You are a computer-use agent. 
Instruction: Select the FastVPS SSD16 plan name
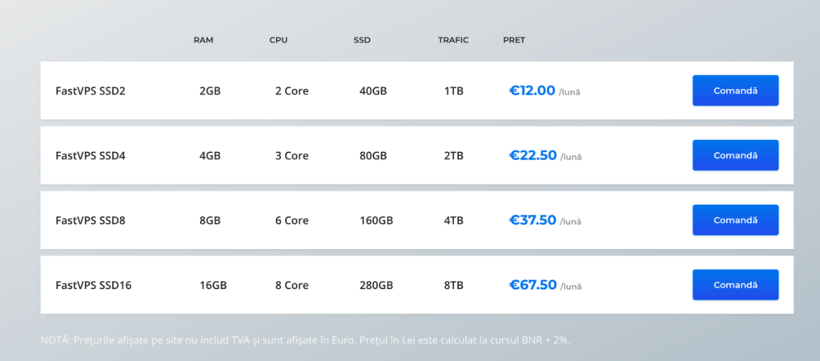point(94,285)
